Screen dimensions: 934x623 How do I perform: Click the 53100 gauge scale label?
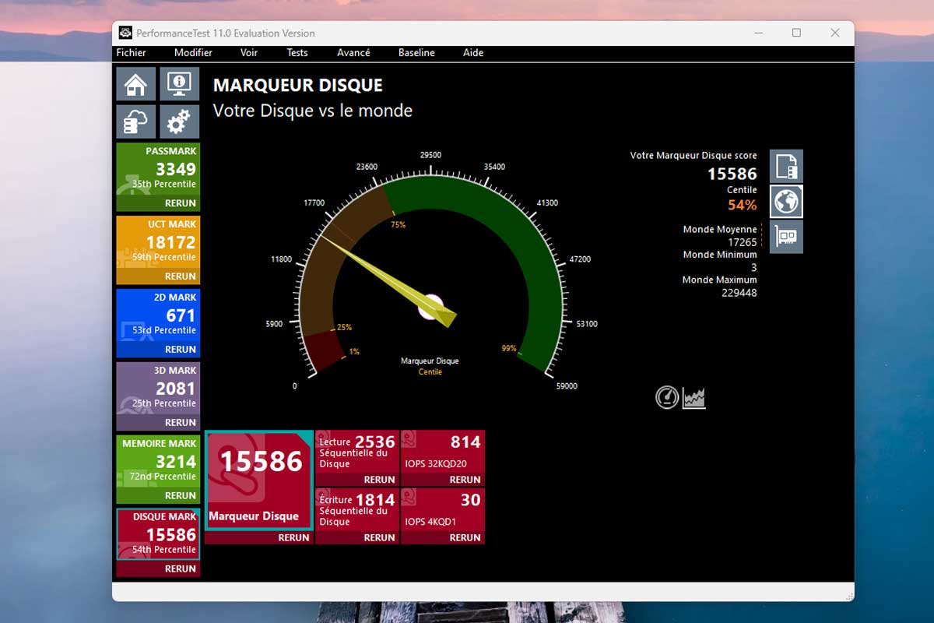(x=586, y=324)
